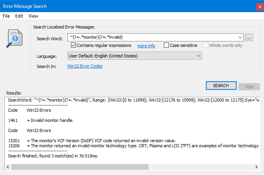Viewport: 264px width, 175px height.
Task: Click the Win32 Error Codes link
Action: [x=85, y=66]
